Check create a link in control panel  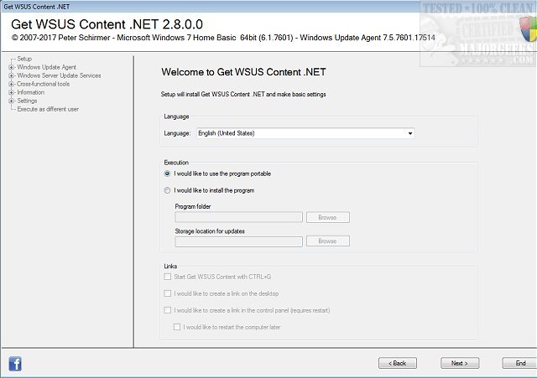click(x=168, y=310)
